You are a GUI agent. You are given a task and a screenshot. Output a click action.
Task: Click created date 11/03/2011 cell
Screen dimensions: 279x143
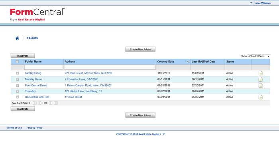click(163, 73)
